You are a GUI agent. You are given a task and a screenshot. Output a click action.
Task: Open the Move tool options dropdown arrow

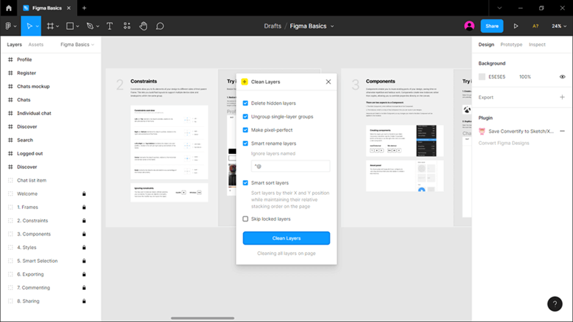[x=37, y=26]
